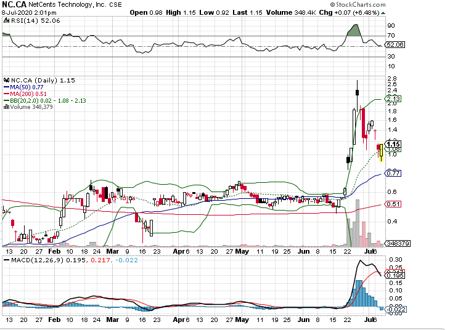The height and width of the screenshot is (330, 450).
Task: Click the red 0.217 signal value in MACD legend
Action: [100, 260]
